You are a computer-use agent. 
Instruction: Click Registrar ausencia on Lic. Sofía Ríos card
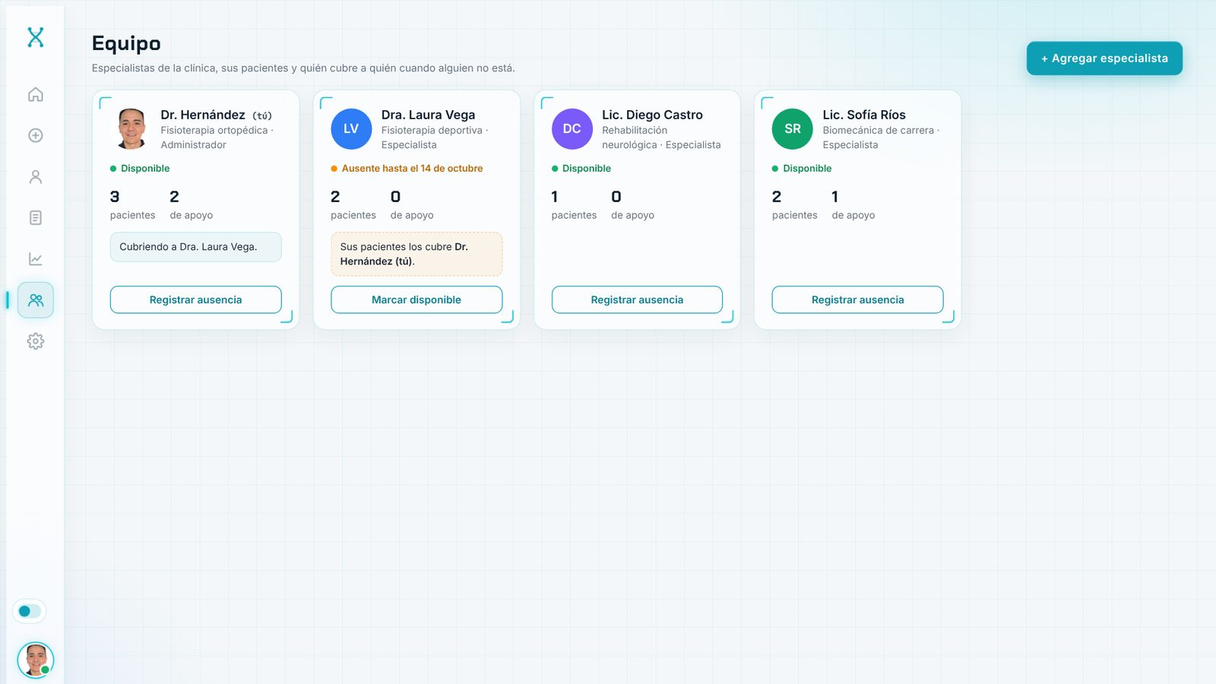click(858, 299)
